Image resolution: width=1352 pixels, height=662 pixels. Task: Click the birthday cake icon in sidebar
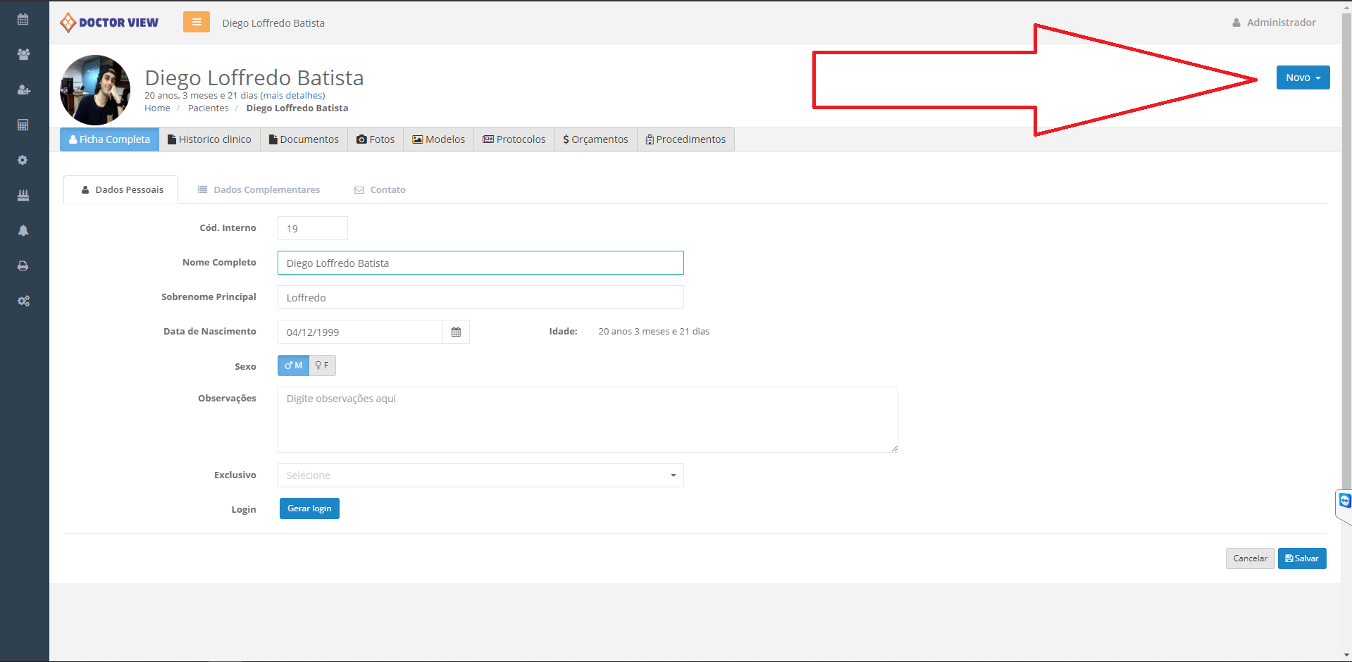[23, 195]
